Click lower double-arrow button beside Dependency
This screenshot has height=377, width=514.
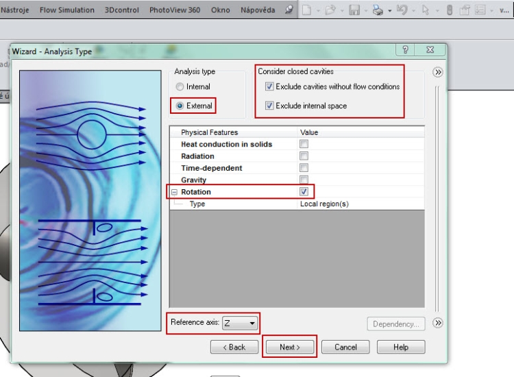(x=438, y=323)
